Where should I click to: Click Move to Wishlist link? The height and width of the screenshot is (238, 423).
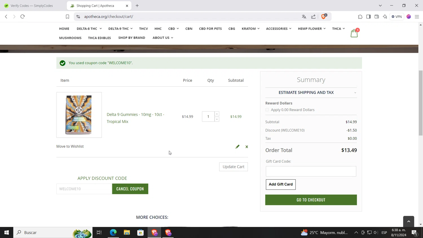pos(70,146)
